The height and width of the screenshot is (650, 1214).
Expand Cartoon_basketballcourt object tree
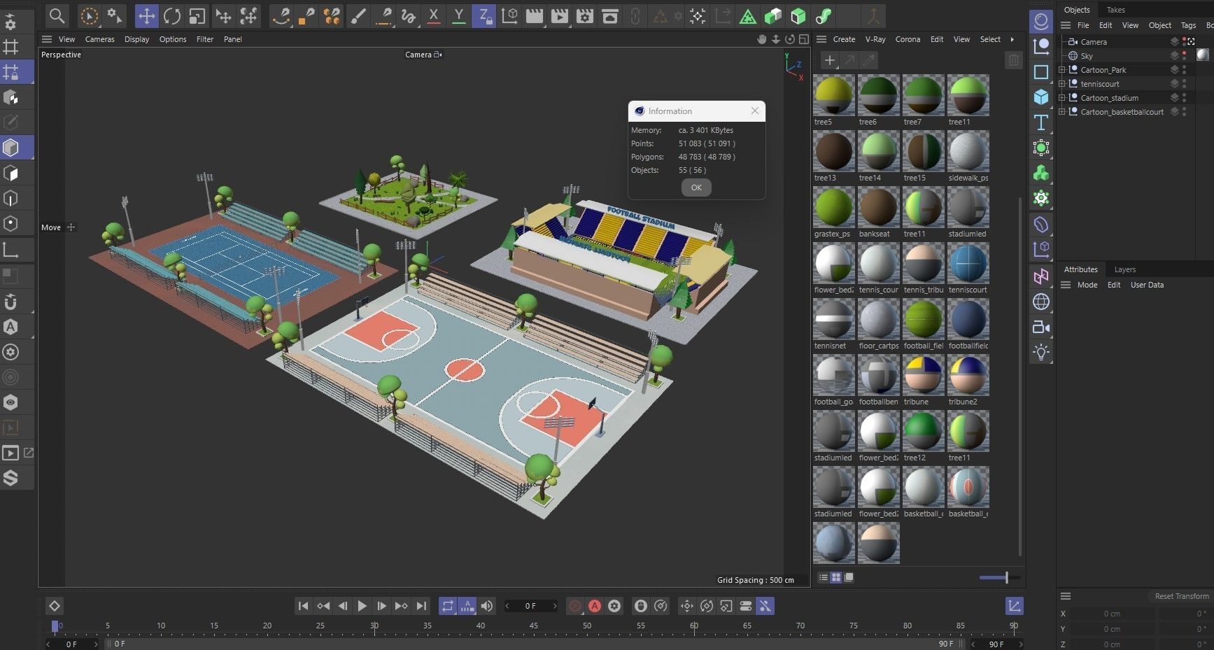(x=1061, y=112)
